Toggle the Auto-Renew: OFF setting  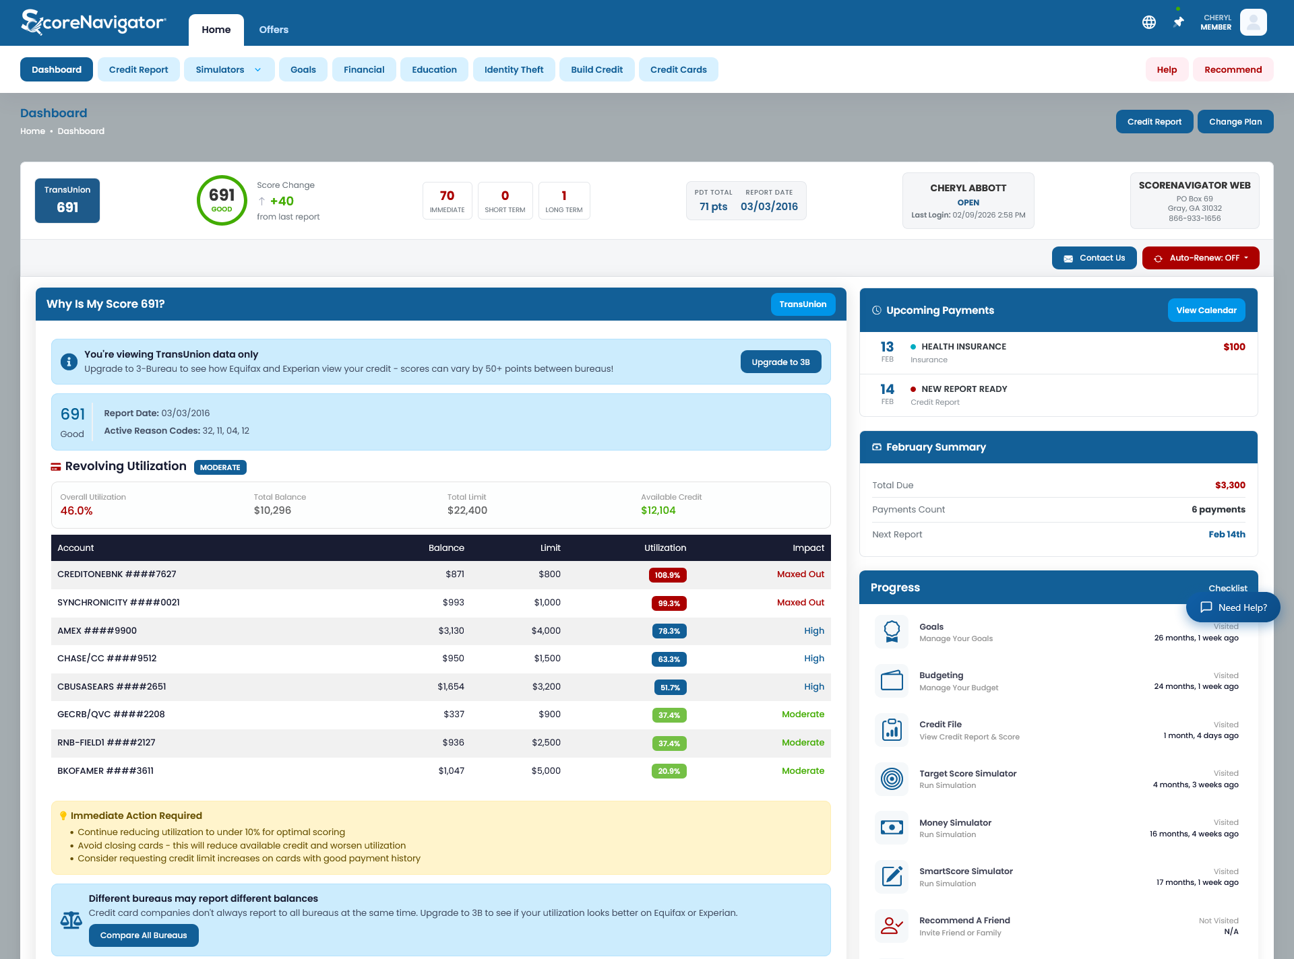(1200, 257)
